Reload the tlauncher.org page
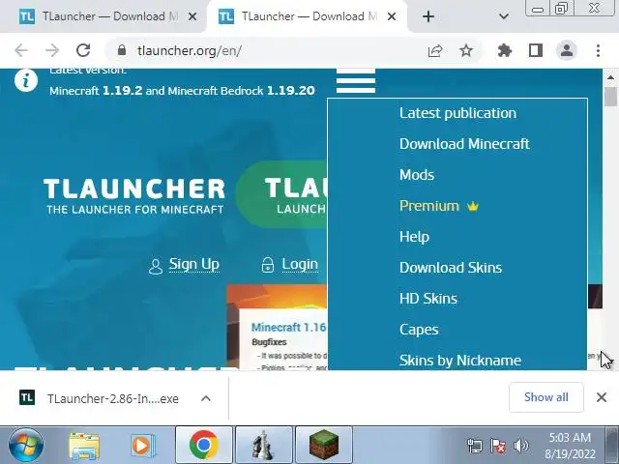The width and height of the screenshot is (619, 464). pyautogui.click(x=83, y=50)
